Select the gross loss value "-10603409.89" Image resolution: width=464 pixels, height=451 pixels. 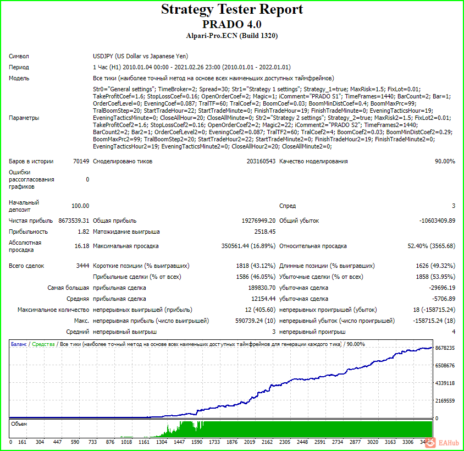pyautogui.click(x=437, y=221)
